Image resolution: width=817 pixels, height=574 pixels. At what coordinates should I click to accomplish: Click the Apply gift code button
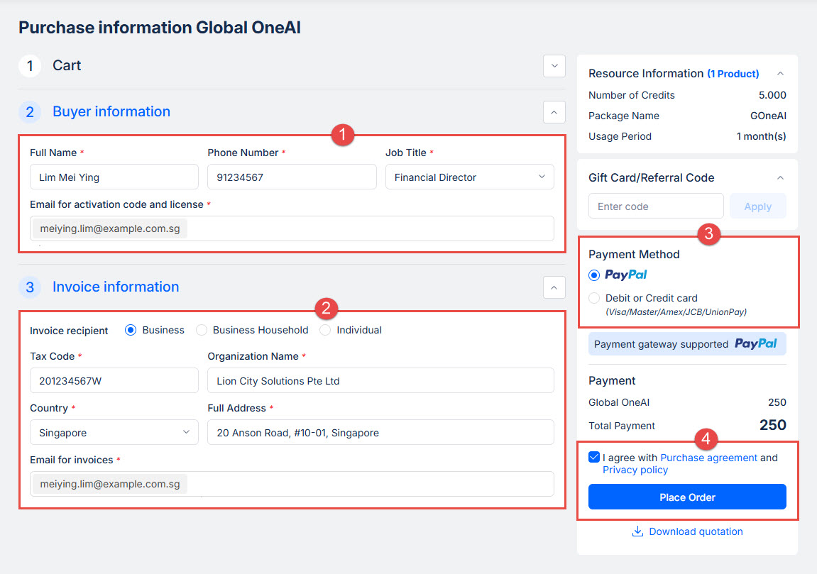[x=757, y=206]
